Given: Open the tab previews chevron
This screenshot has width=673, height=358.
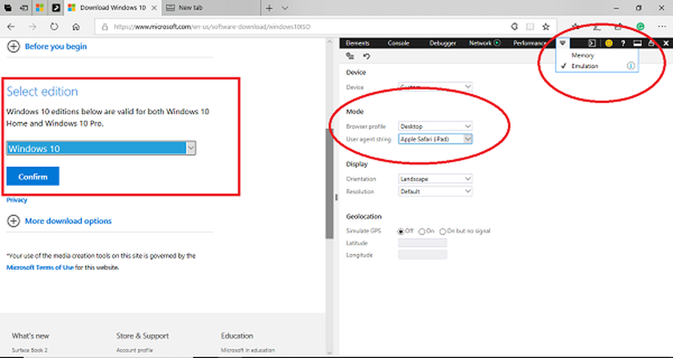Looking at the screenshot, I should click(285, 7).
